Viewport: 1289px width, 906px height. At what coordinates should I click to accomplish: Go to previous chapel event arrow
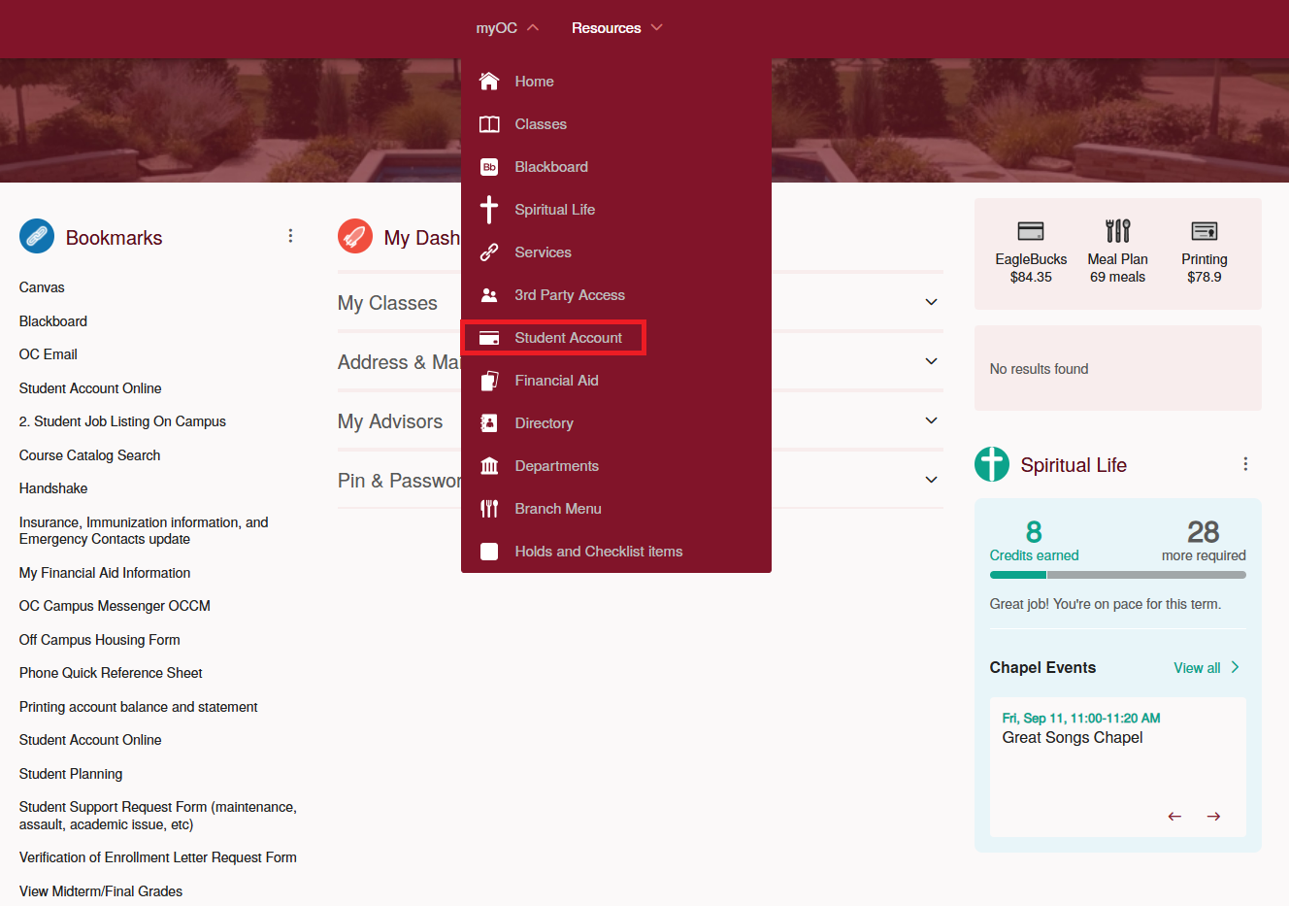point(1174,817)
